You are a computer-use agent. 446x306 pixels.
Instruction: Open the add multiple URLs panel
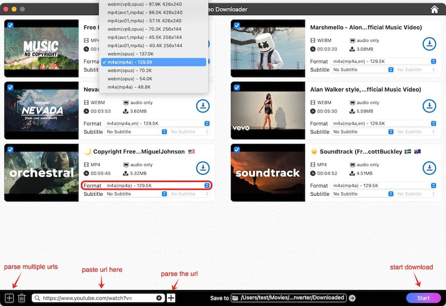click(9, 298)
